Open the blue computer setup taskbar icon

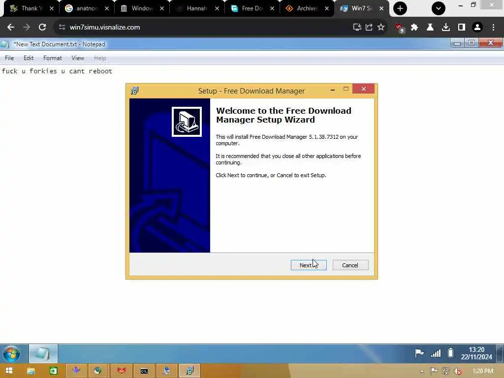(167, 371)
